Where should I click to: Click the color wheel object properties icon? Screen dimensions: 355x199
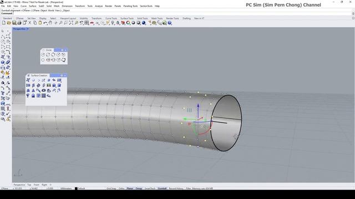click(128, 23)
